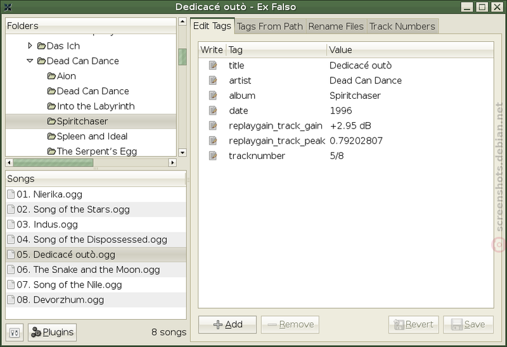Click the Write column header
The image size is (507, 347).
(x=212, y=50)
